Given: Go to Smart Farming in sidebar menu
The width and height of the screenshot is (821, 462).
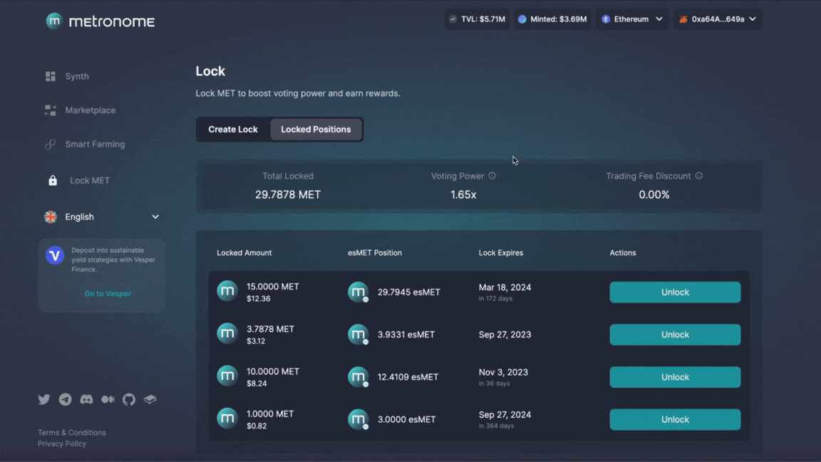Looking at the screenshot, I should pos(95,144).
